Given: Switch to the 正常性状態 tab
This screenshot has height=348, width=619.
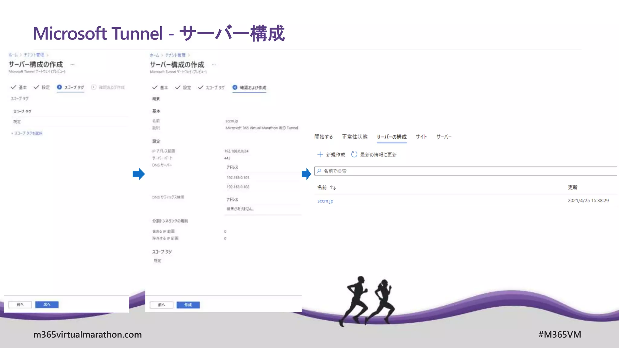Looking at the screenshot, I should coord(355,137).
